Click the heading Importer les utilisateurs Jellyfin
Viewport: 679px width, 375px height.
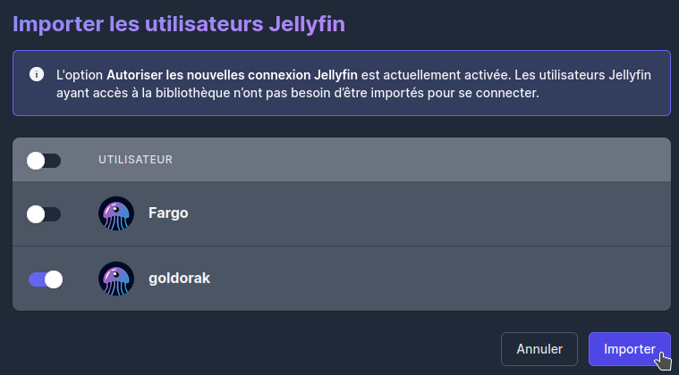(x=179, y=24)
